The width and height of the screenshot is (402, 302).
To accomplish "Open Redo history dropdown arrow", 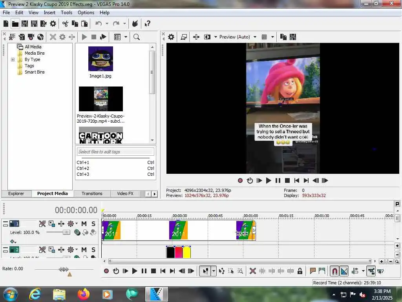I will click(x=124, y=24).
